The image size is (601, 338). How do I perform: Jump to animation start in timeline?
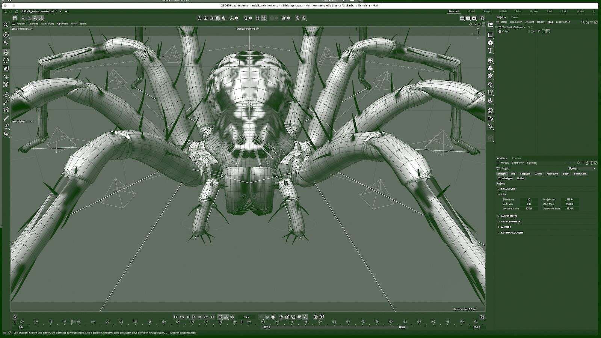pos(175,317)
